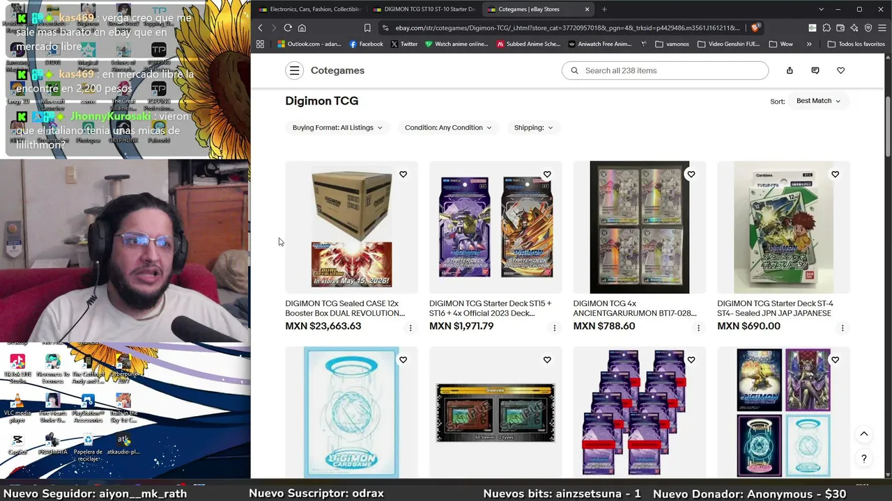
Task: Open the browser tab search dropdown arrow
Action: click(x=821, y=9)
